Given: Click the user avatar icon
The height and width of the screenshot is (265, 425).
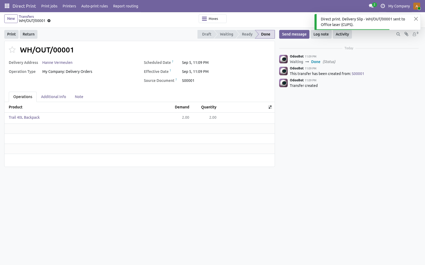Looking at the screenshot, I should 416,6.
